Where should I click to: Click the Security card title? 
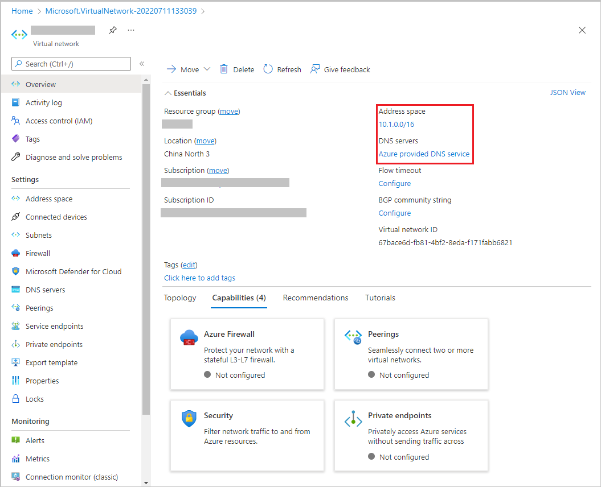pyautogui.click(x=219, y=415)
